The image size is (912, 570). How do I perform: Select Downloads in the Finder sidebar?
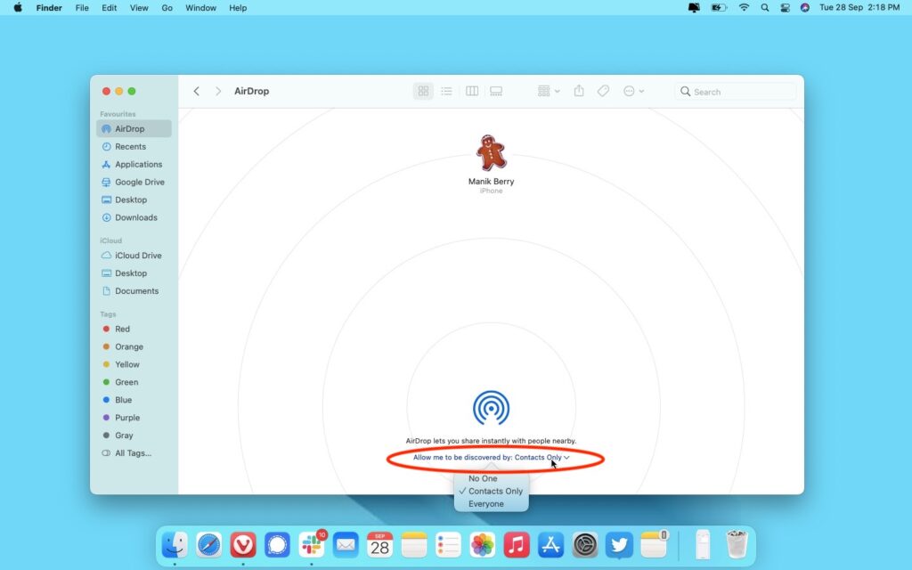[x=135, y=217]
